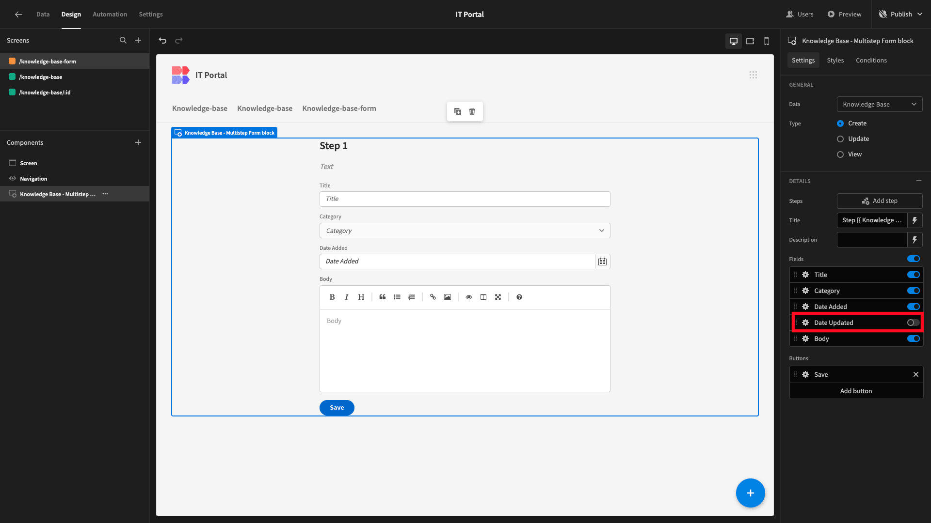Click the undo icon
The width and height of the screenshot is (931, 523).
pos(162,41)
